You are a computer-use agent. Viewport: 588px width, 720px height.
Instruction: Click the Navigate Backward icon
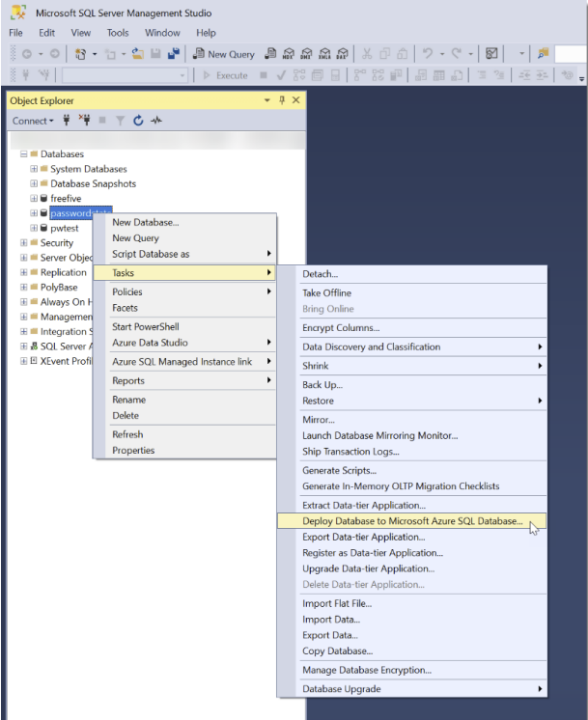(x=27, y=54)
